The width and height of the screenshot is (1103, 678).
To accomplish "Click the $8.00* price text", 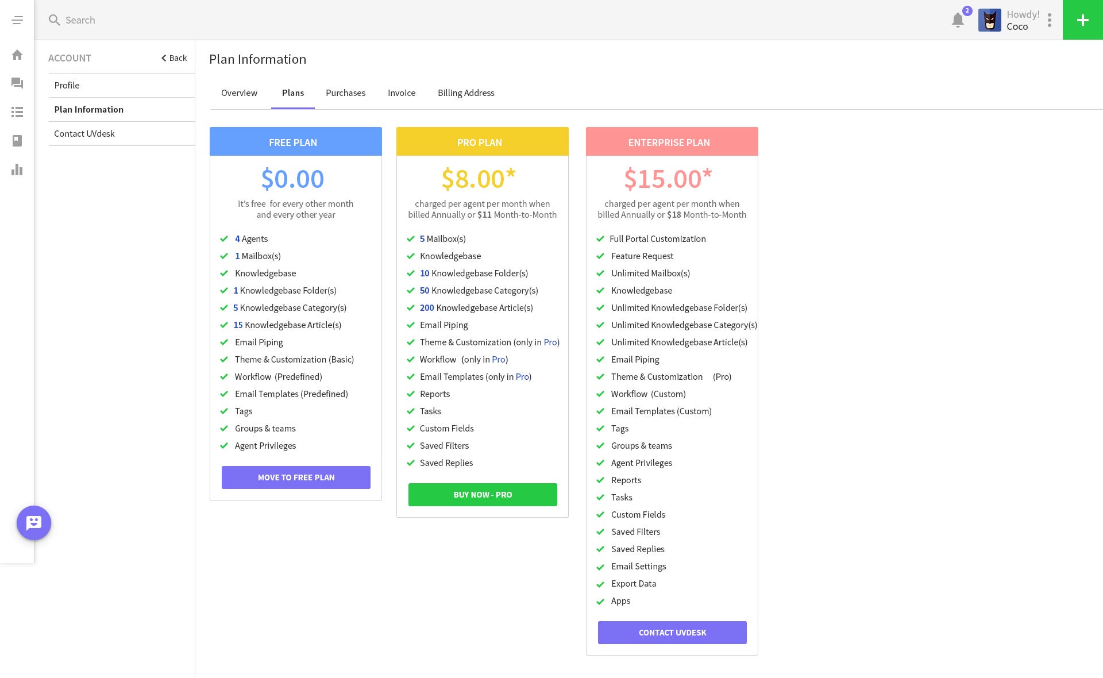I will (x=479, y=179).
